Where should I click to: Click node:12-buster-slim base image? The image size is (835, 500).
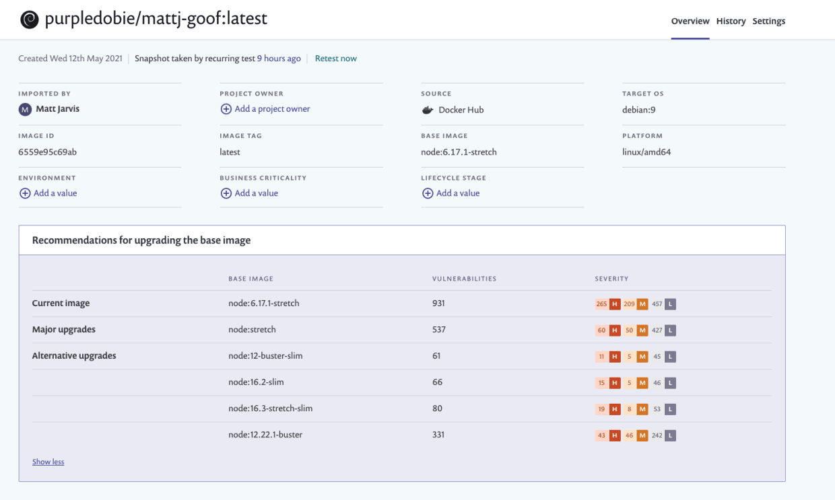pyautogui.click(x=265, y=356)
